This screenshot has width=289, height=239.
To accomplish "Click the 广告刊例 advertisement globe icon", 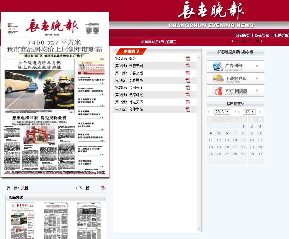I will pyautogui.click(x=218, y=66).
